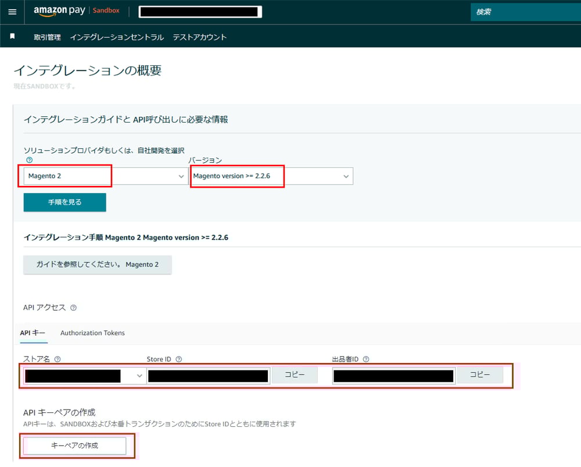581x467 pixels.
Task: Click the redacted account selector in header
Action: pyautogui.click(x=200, y=12)
